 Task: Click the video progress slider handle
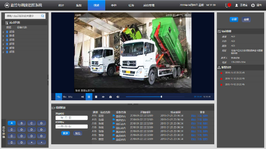tap(161, 97)
